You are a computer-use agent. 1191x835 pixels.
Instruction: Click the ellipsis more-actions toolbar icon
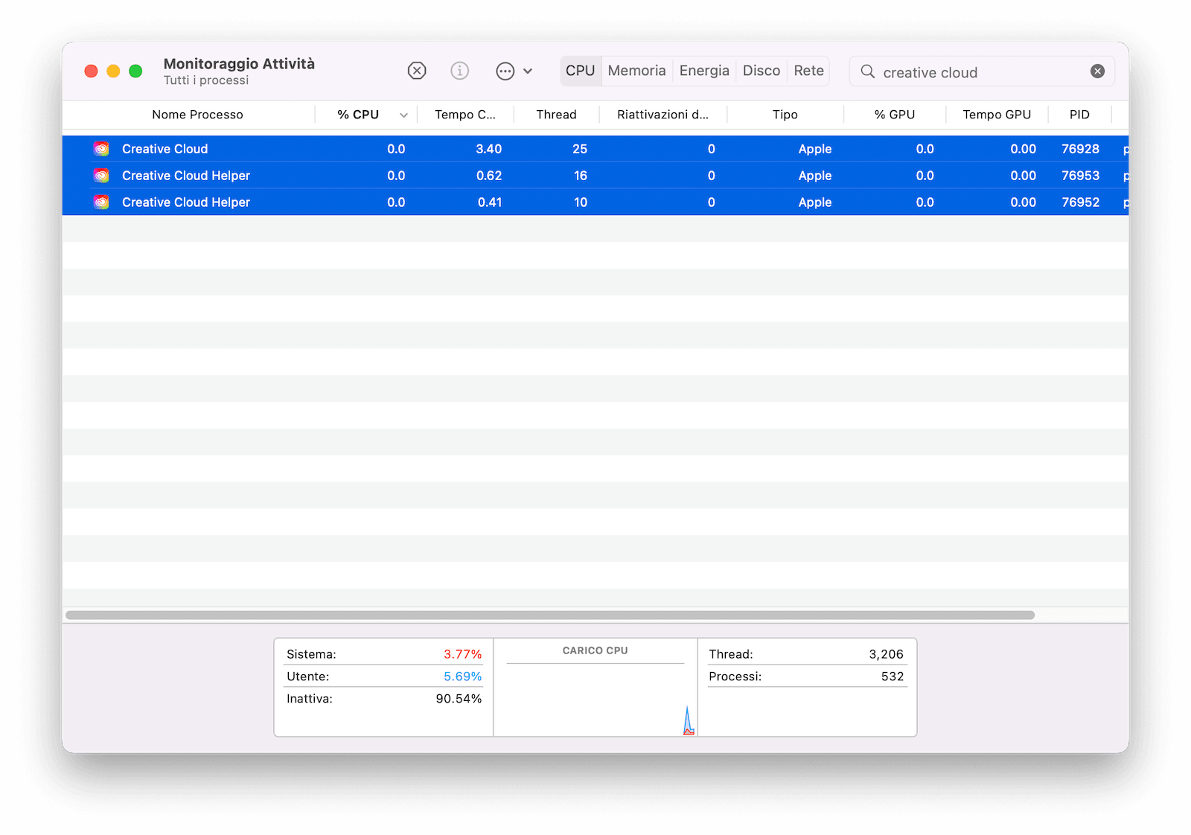coord(505,71)
